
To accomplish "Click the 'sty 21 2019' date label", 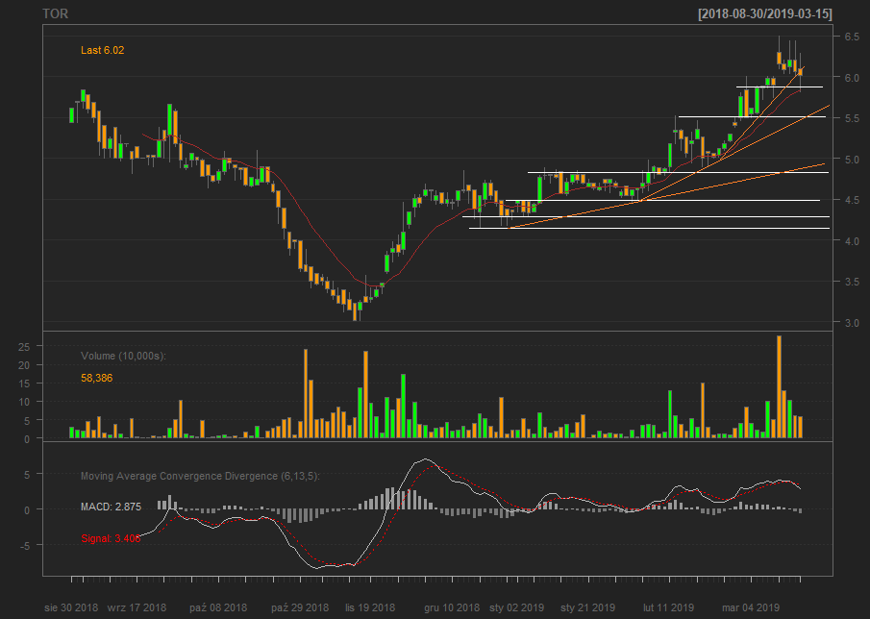I will pos(587,607).
